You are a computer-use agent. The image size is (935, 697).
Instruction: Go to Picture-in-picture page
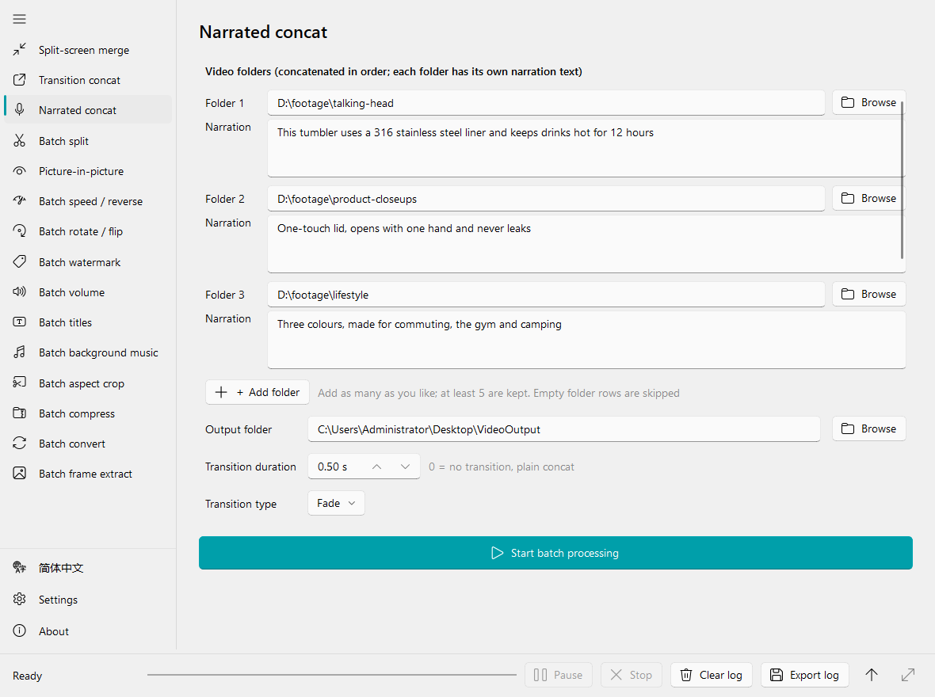pyautogui.click(x=88, y=171)
